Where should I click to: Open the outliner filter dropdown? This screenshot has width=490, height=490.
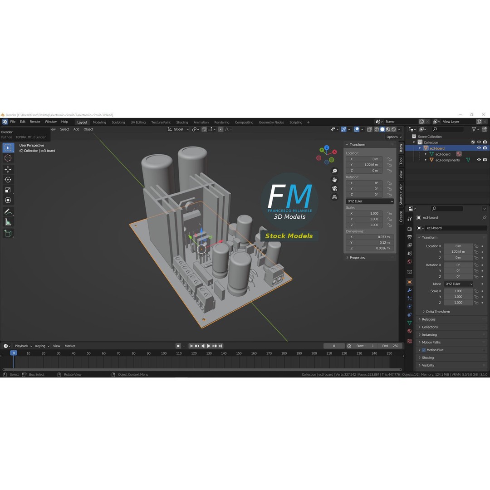click(x=475, y=129)
